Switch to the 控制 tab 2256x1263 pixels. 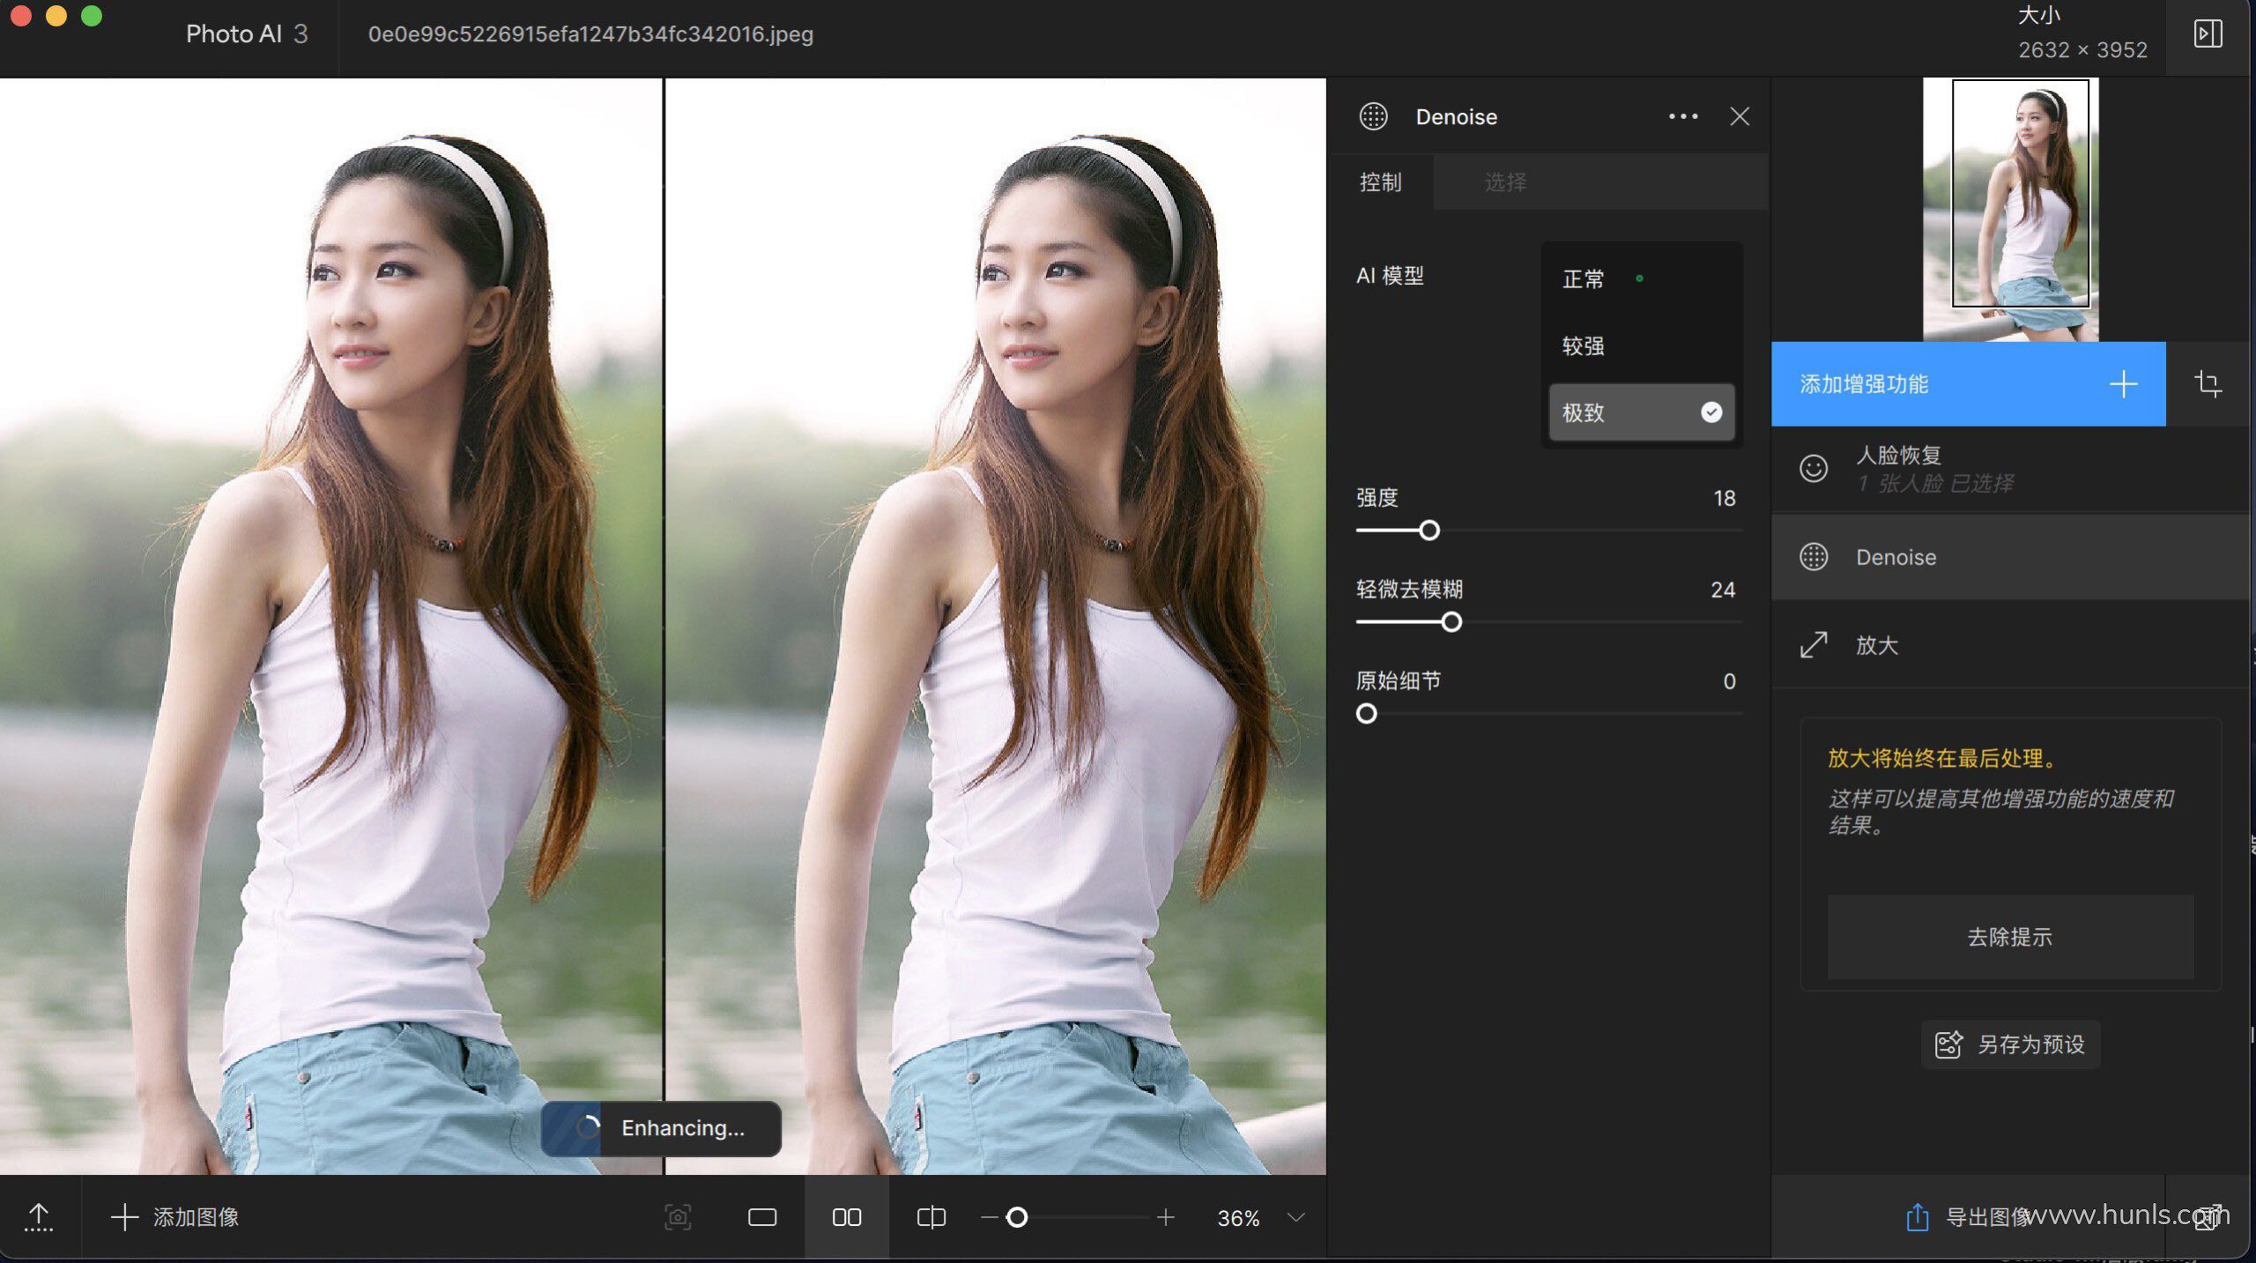click(1380, 182)
